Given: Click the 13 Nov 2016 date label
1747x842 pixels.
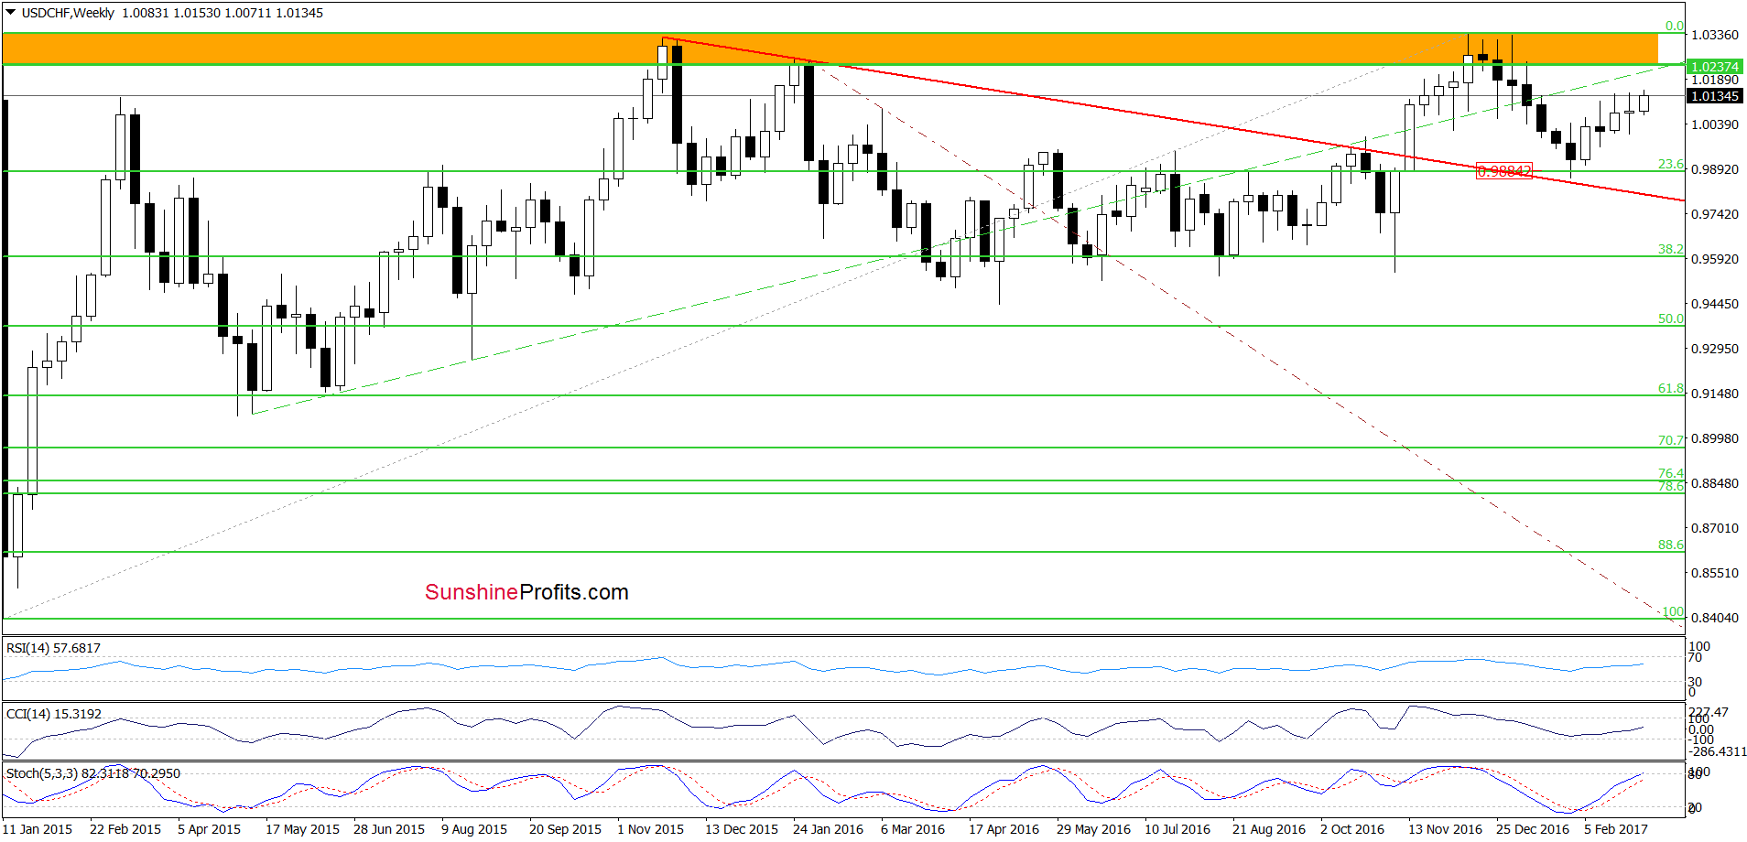Looking at the screenshot, I should point(1445,829).
